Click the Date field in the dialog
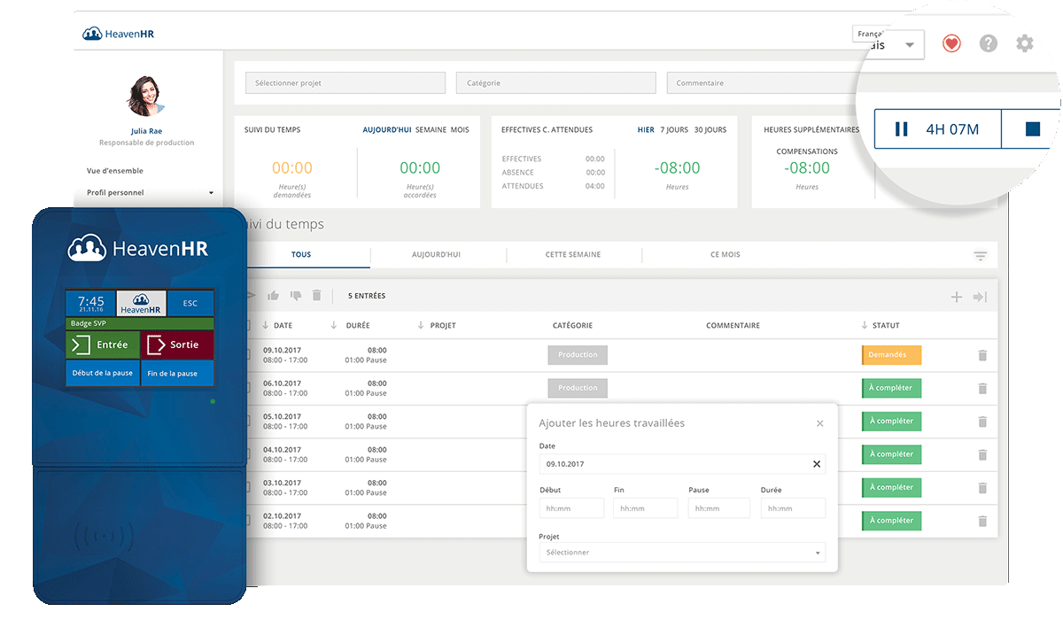 [x=682, y=464]
